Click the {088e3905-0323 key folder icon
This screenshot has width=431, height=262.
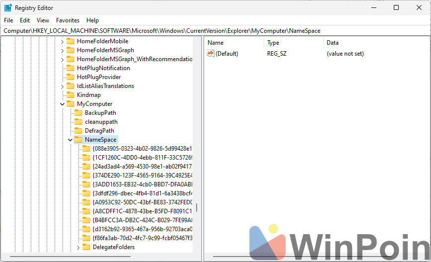click(86, 149)
